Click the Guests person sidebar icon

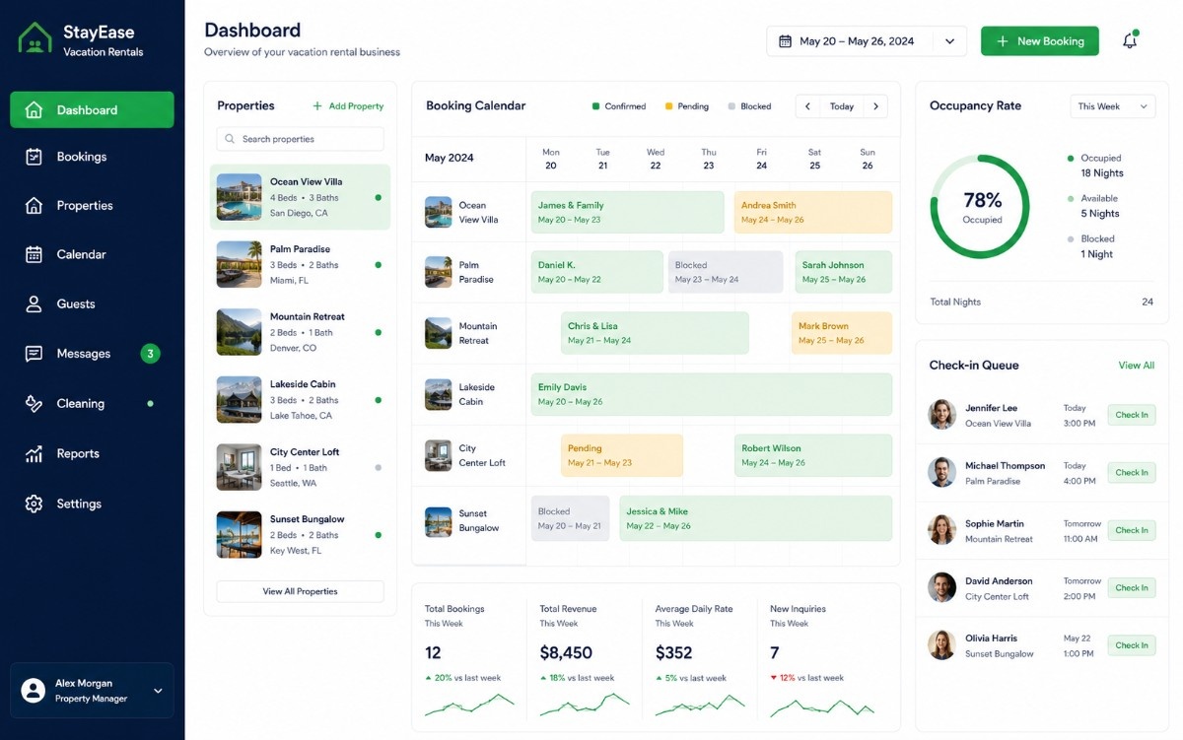click(x=34, y=303)
